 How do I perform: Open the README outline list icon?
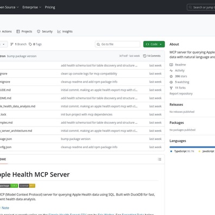tap(160, 159)
